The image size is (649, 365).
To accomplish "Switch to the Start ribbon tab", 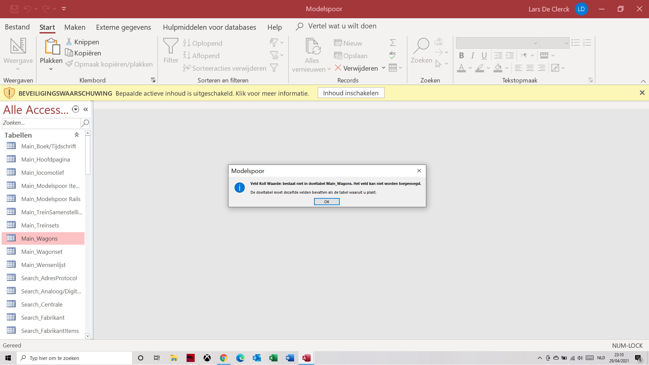I will pos(47,27).
